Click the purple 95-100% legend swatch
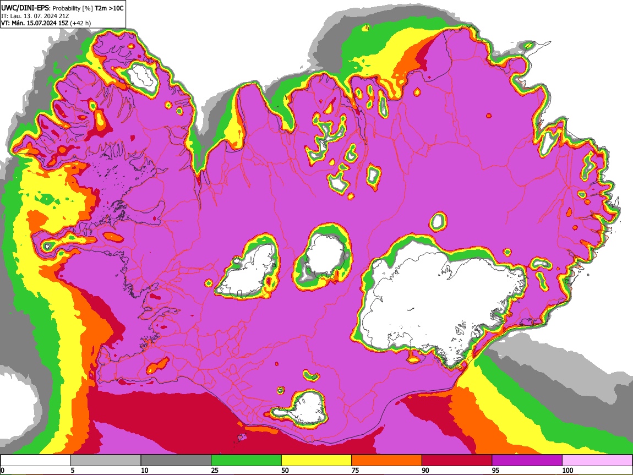Image resolution: width=633 pixels, height=475 pixels. [527, 461]
